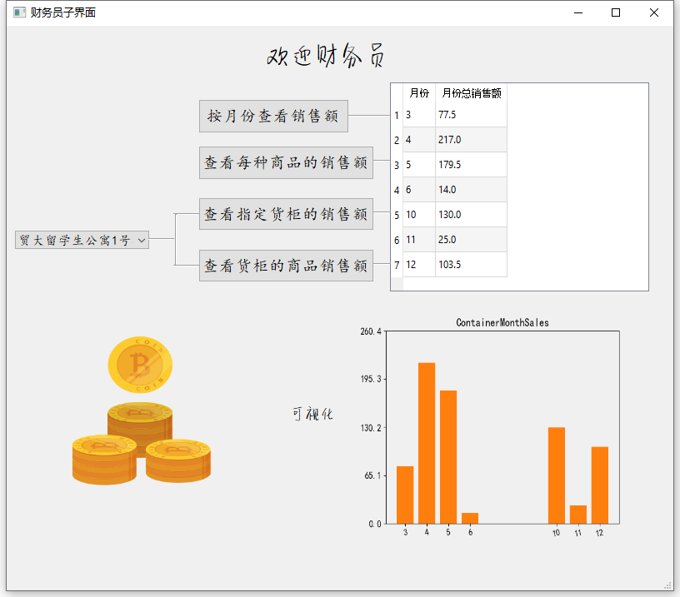Click the sales cell 14.0

(471, 190)
